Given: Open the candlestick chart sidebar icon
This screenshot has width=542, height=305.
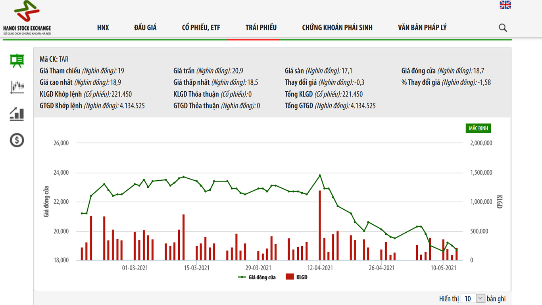Looking at the screenshot, I should [17, 87].
